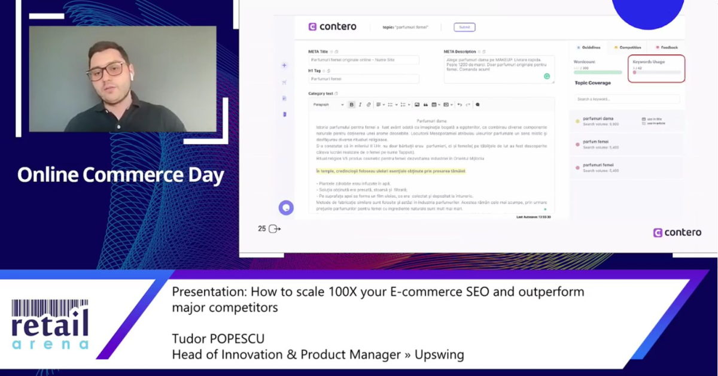
Task: Click the comment icon in the editor toolbar
Action: pos(477,105)
